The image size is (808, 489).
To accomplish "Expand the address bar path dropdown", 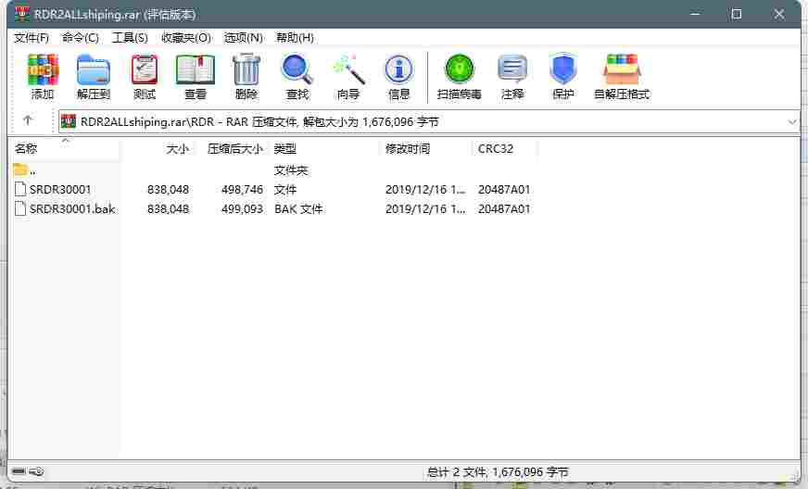I will [x=791, y=122].
